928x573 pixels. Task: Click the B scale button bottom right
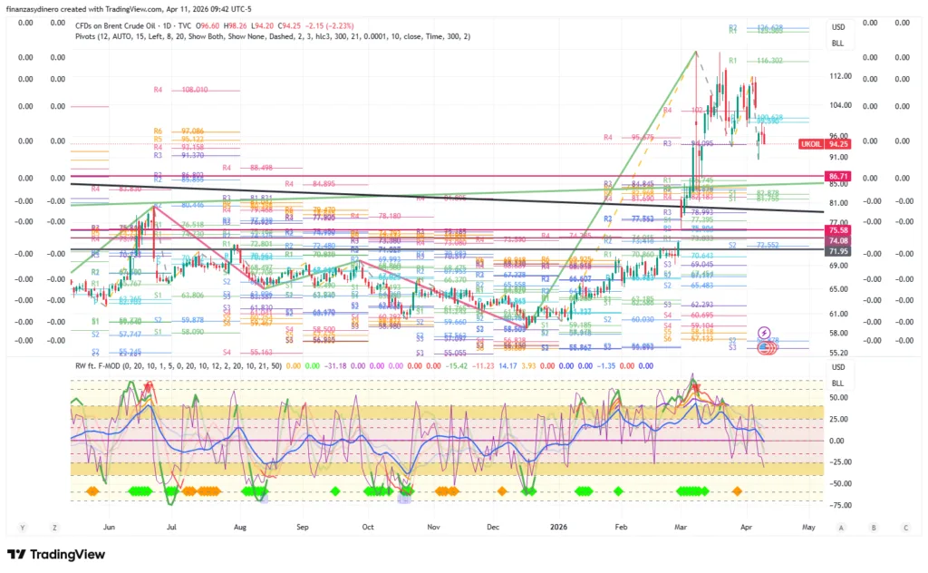coord(873,527)
